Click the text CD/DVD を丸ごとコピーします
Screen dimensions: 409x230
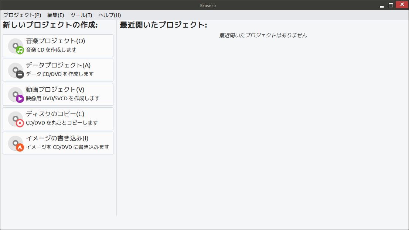tap(62, 122)
